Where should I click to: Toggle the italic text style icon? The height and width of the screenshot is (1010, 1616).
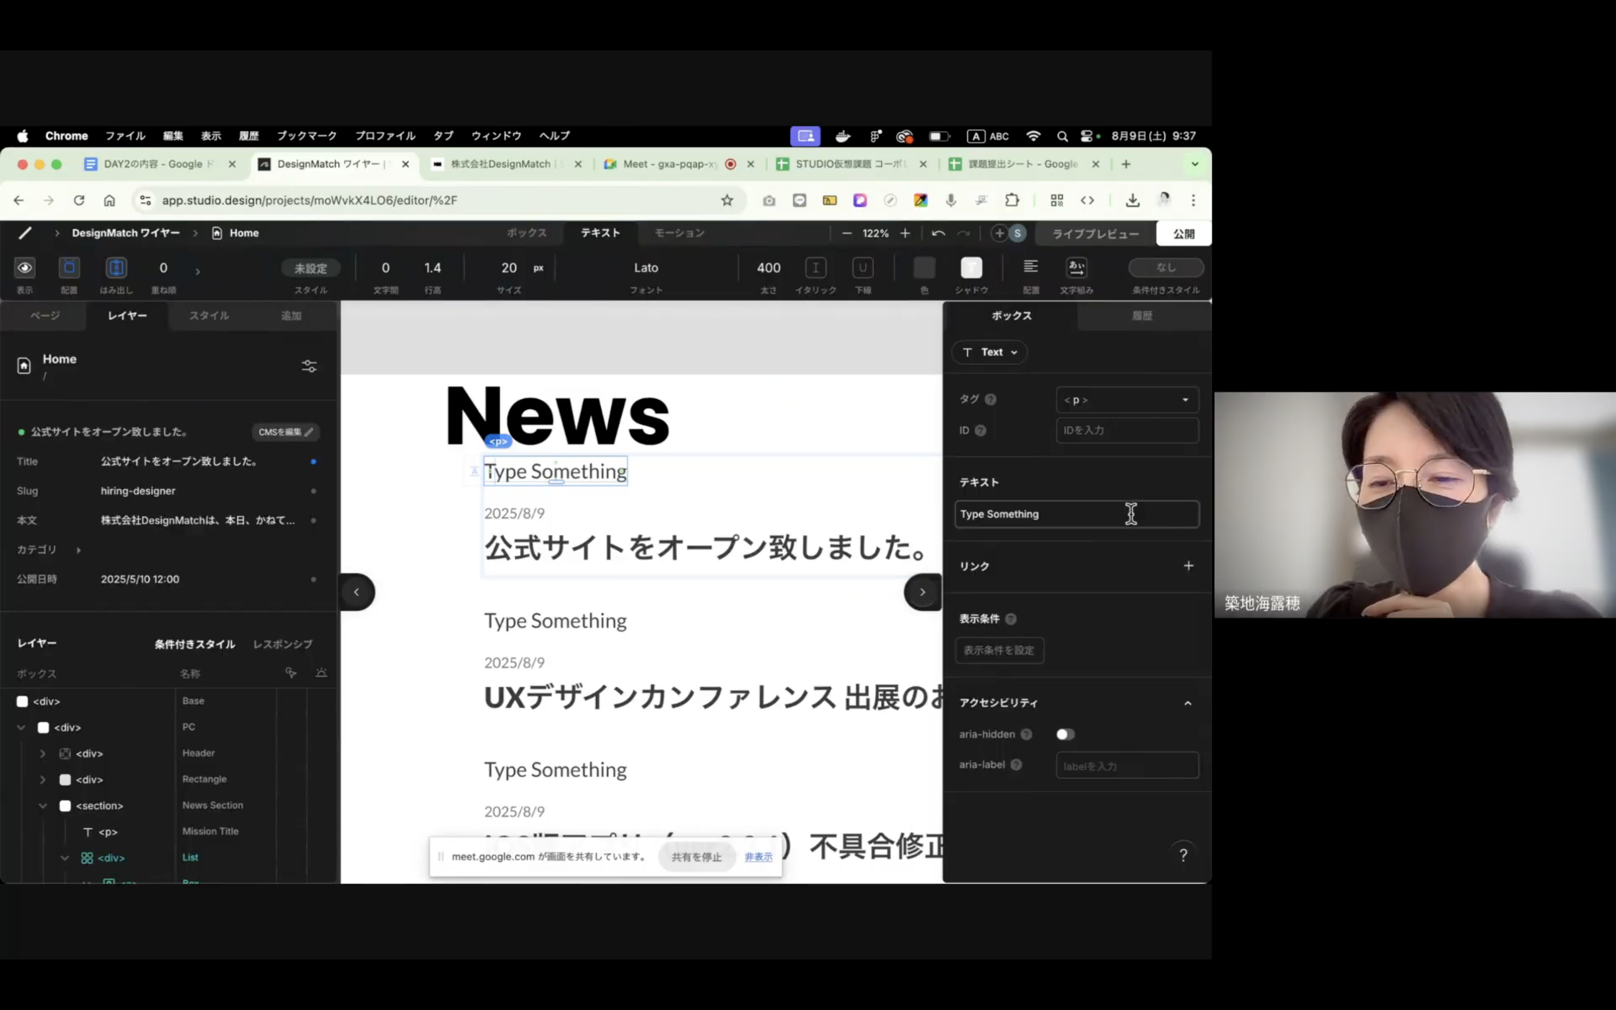pyautogui.click(x=815, y=268)
